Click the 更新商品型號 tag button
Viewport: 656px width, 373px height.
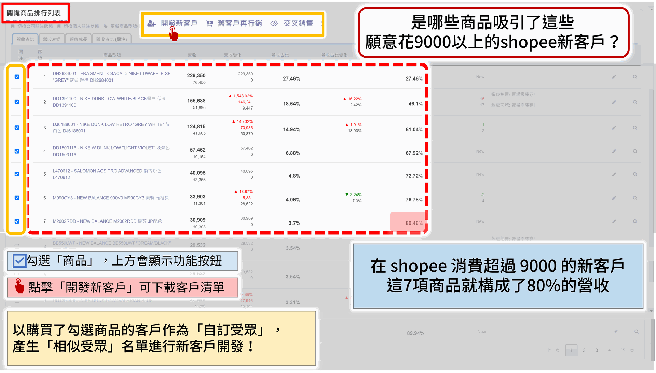pos(122,26)
